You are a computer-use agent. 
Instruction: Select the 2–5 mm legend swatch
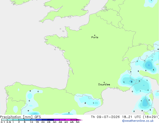tap(22, 120)
